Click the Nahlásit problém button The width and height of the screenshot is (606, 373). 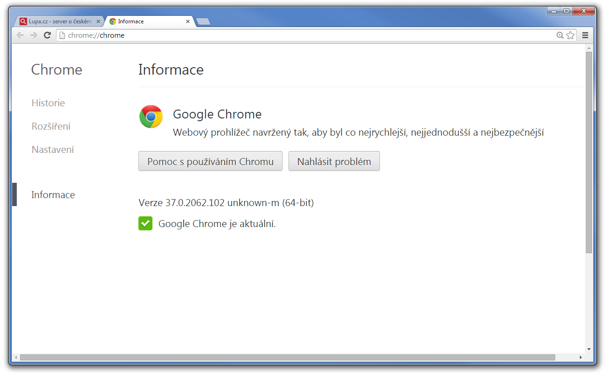coord(334,161)
